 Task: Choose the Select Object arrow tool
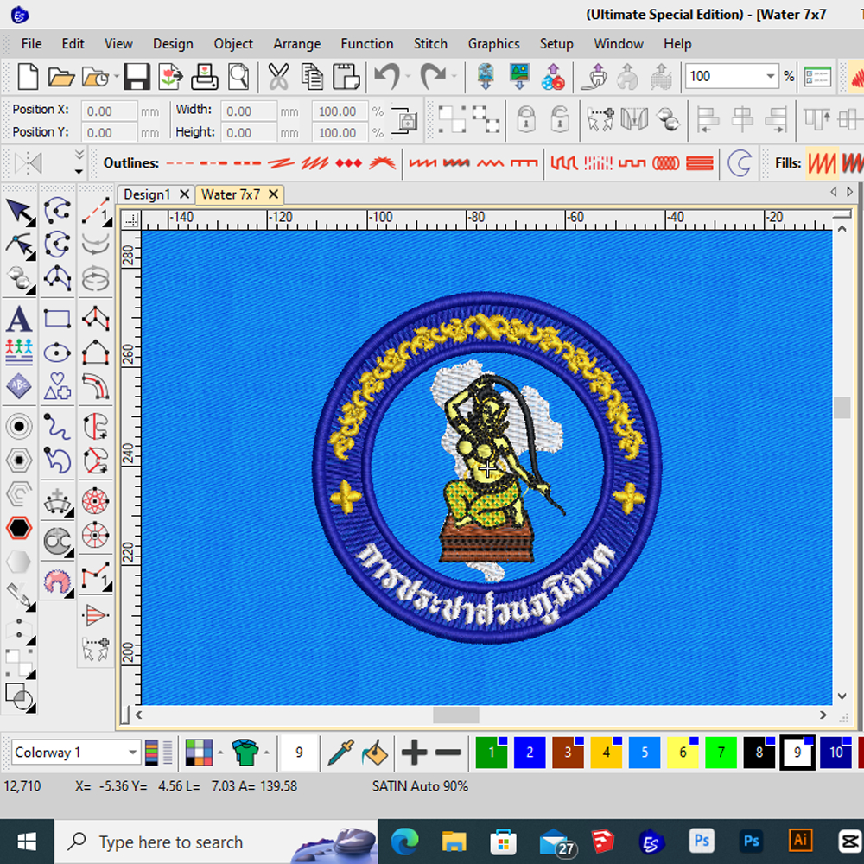click(x=20, y=213)
